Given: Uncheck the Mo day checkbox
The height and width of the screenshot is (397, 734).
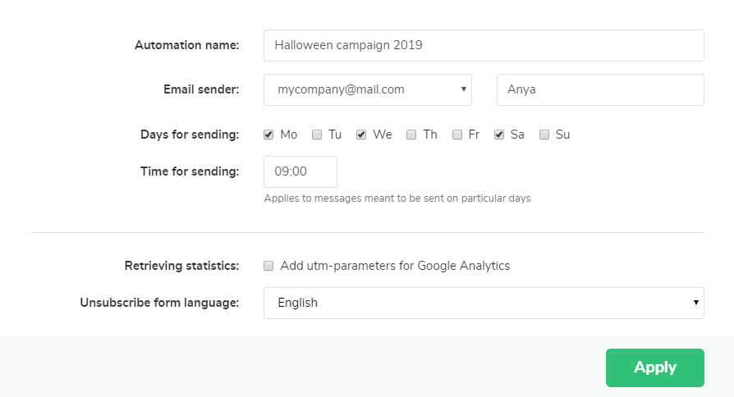Looking at the screenshot, I should click(x=268, y=135).
